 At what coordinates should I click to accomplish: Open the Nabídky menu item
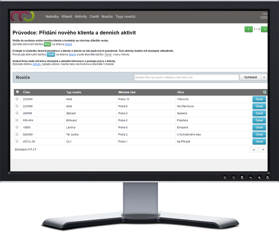(52, 17)
